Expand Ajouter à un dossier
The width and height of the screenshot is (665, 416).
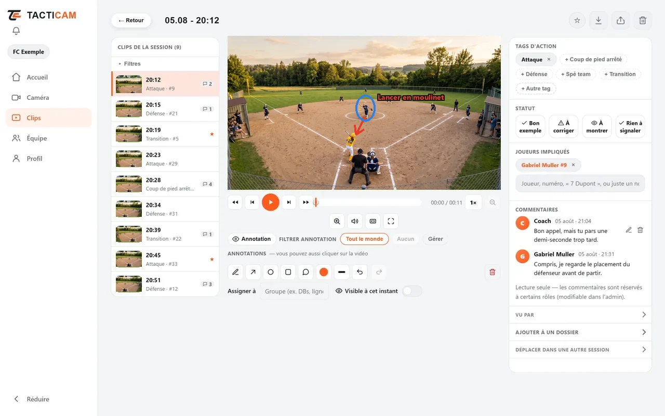click(x=580, y=332)
